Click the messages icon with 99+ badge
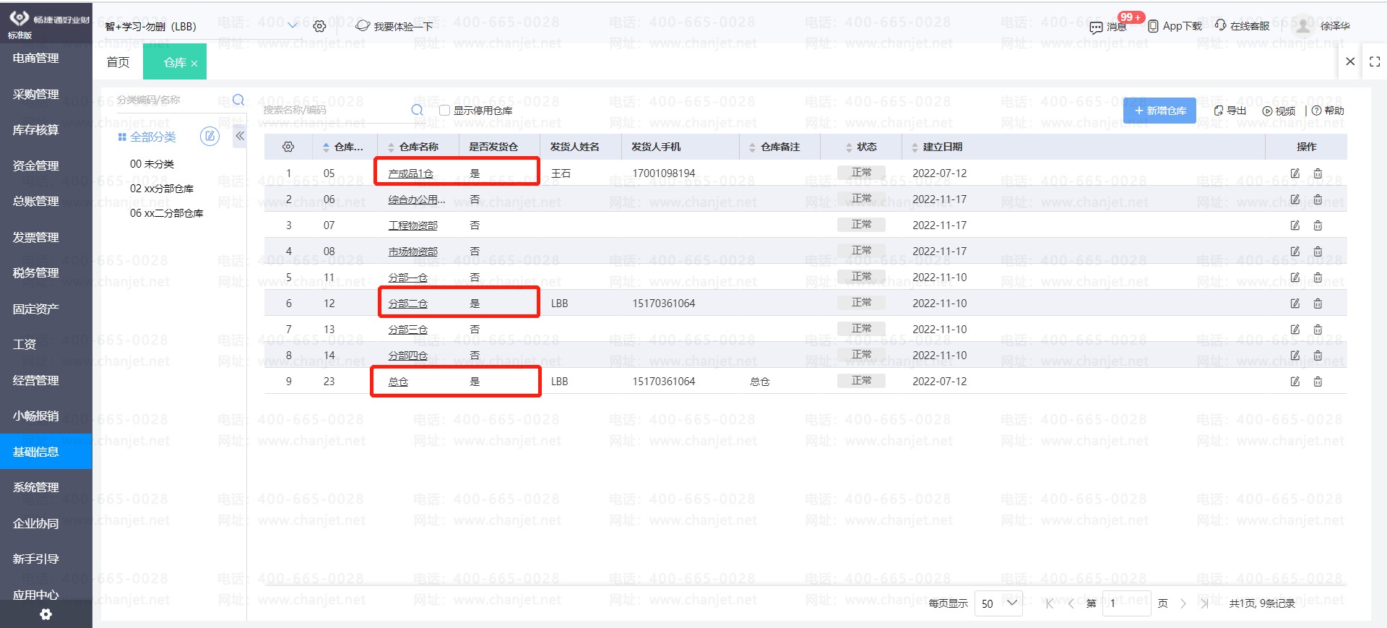This screenshot has height=628, width=1387. [1096, 27]
